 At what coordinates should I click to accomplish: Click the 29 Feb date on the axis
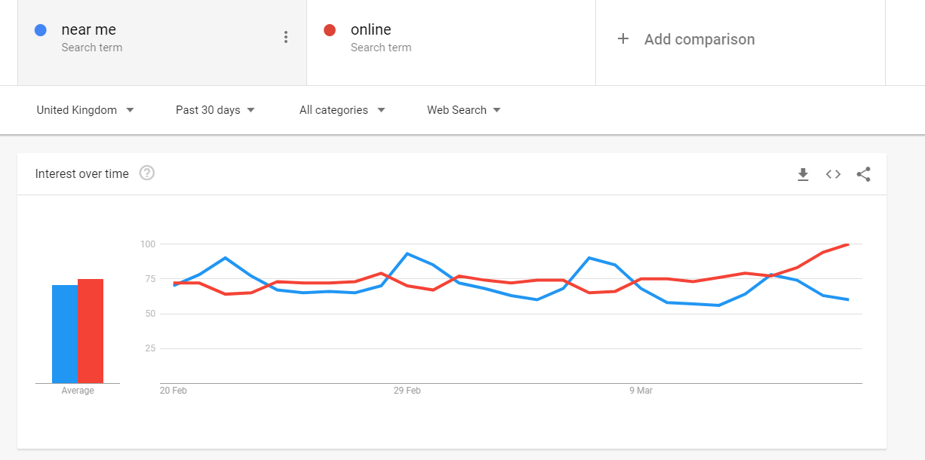pos(407,391)
